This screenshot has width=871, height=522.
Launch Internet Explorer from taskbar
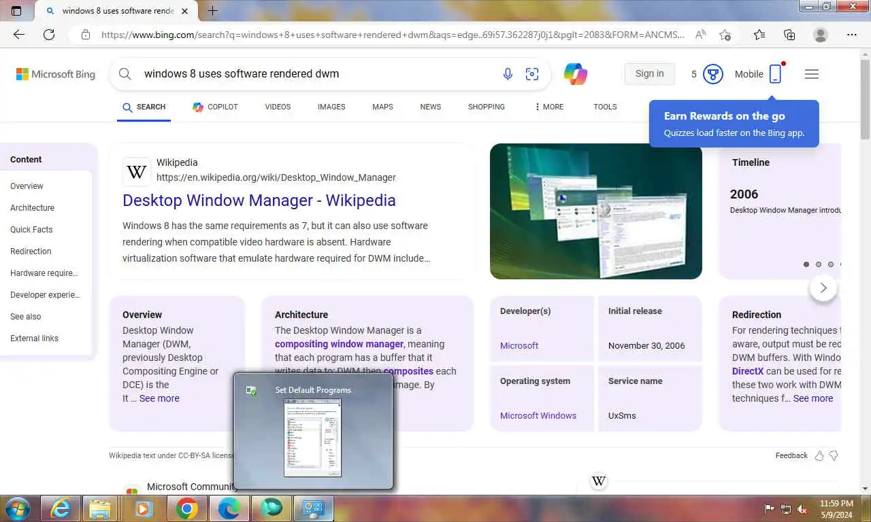point(61,508)
